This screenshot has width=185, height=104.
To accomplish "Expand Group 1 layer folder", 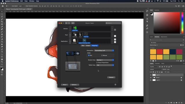I will coord(153,78).
